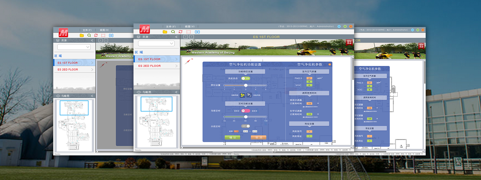Image resolution: width=481 pixels, height=180 pixels.
Task: Select the yellow current-fan icon in dialog
Action: pyautogui.click(x=242, y=95)
